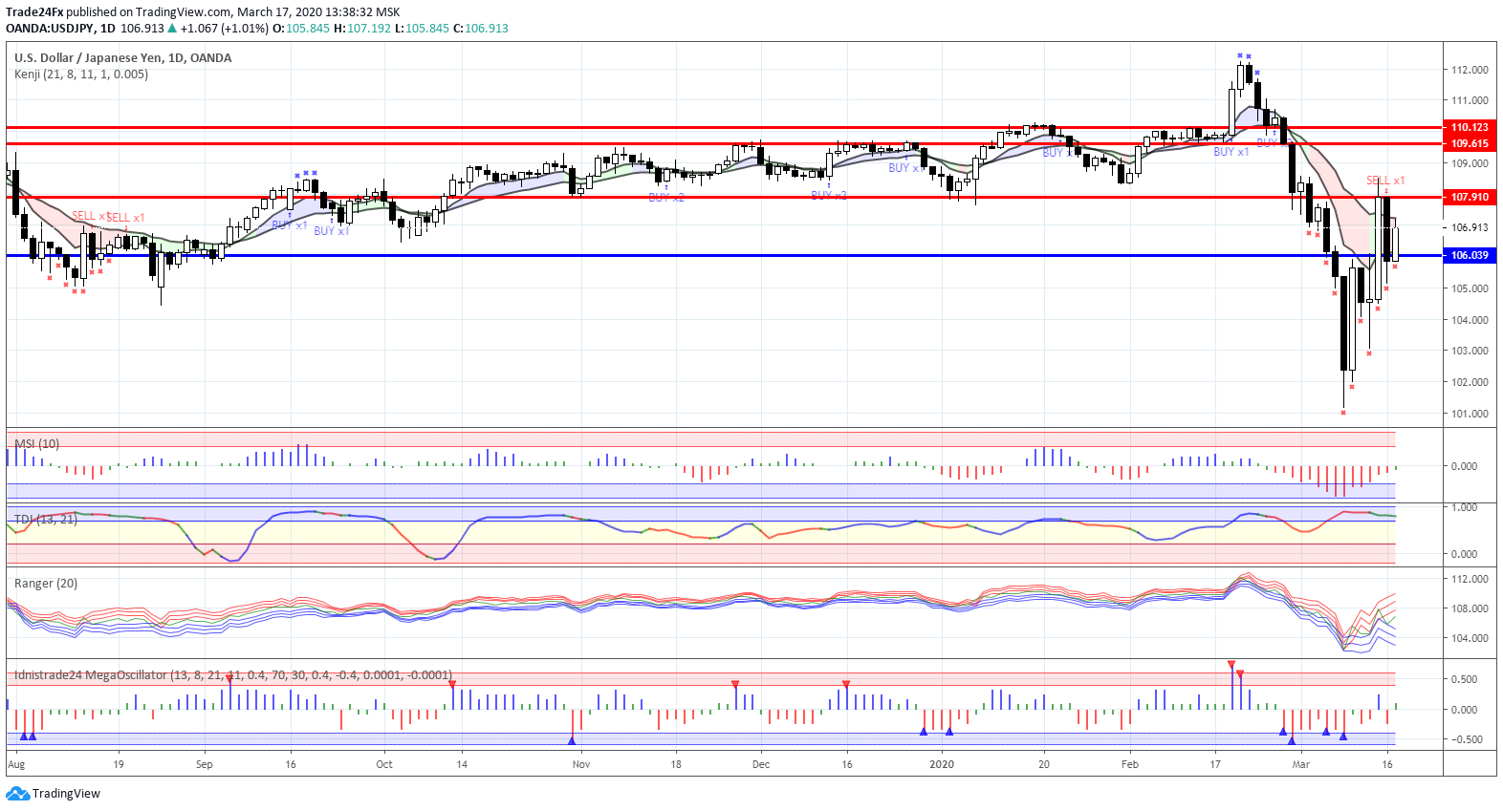Screen dimensions: 1503x811
Task: Click the O:105.845 open value in header
Action: pos(301,29)
